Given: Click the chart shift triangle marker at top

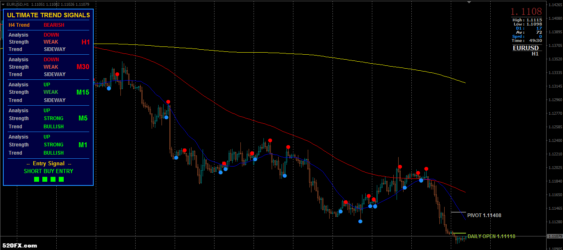Looking at the screenshot, I should [469, 2].
